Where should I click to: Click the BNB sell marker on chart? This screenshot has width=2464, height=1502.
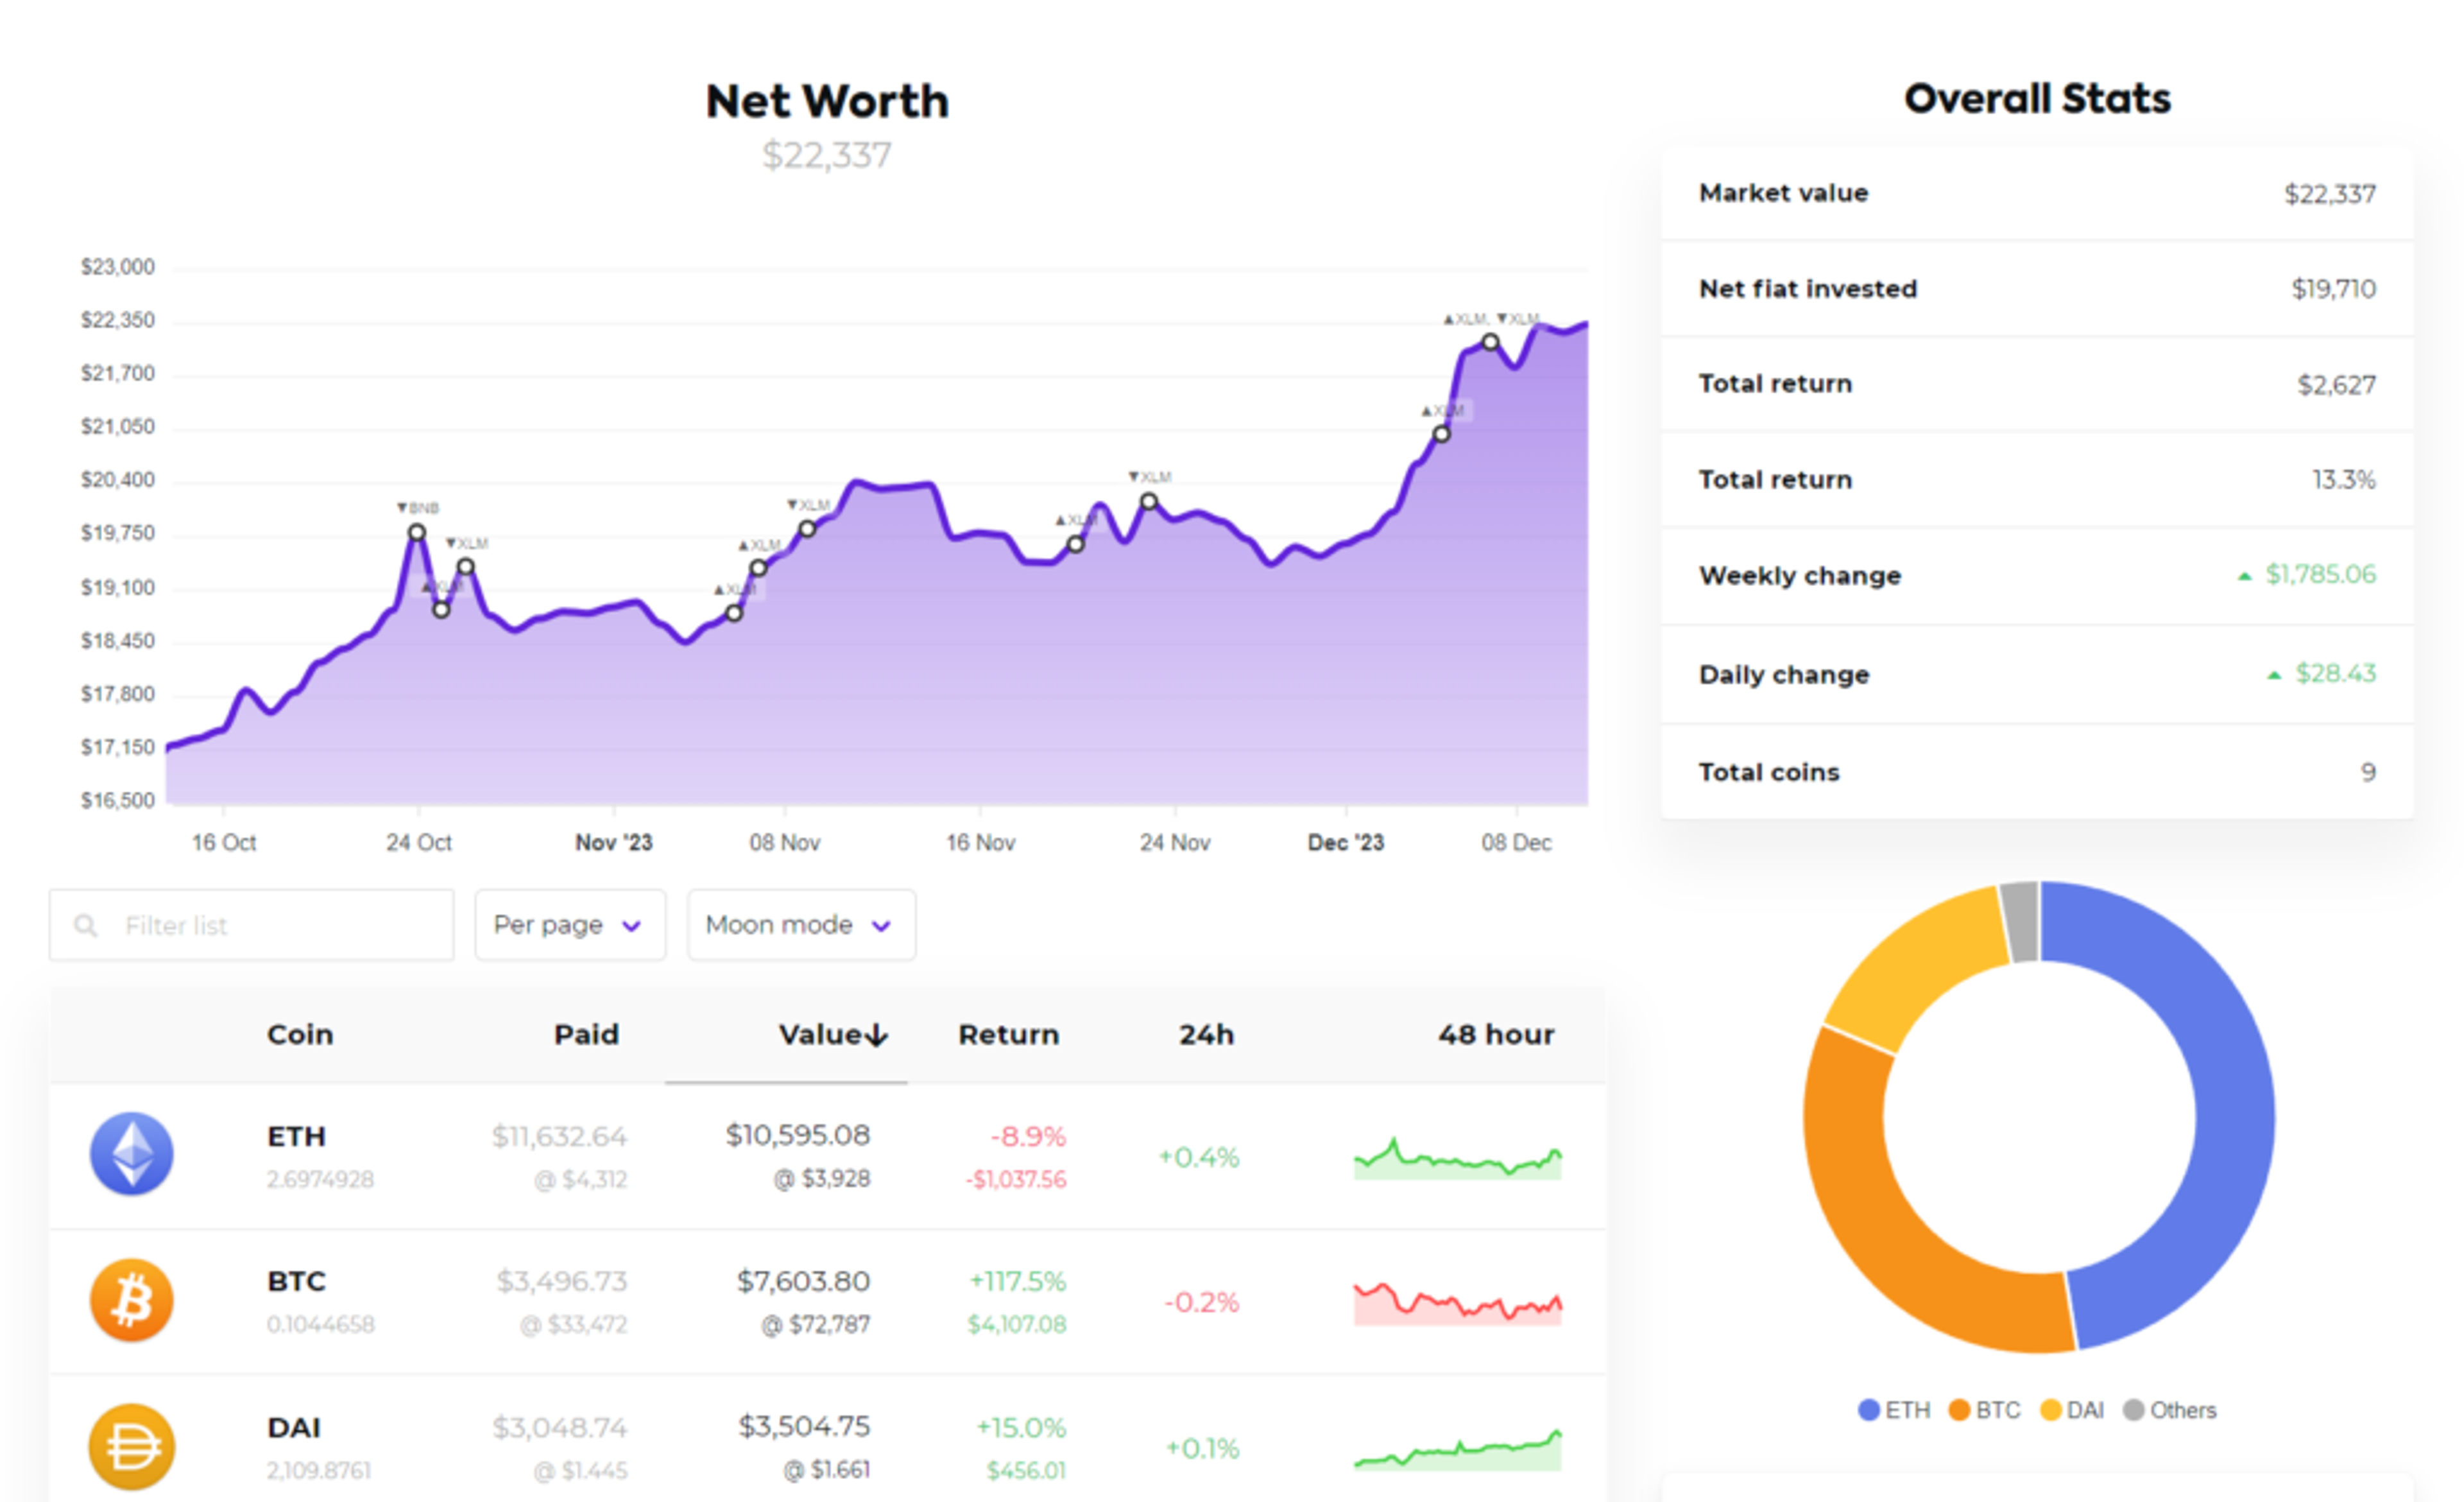tap(417, 532)
